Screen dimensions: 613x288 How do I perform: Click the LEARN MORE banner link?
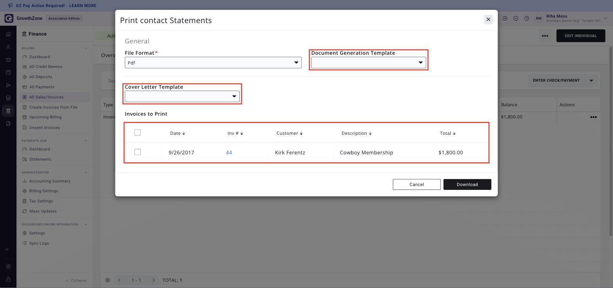click(82, 6)
